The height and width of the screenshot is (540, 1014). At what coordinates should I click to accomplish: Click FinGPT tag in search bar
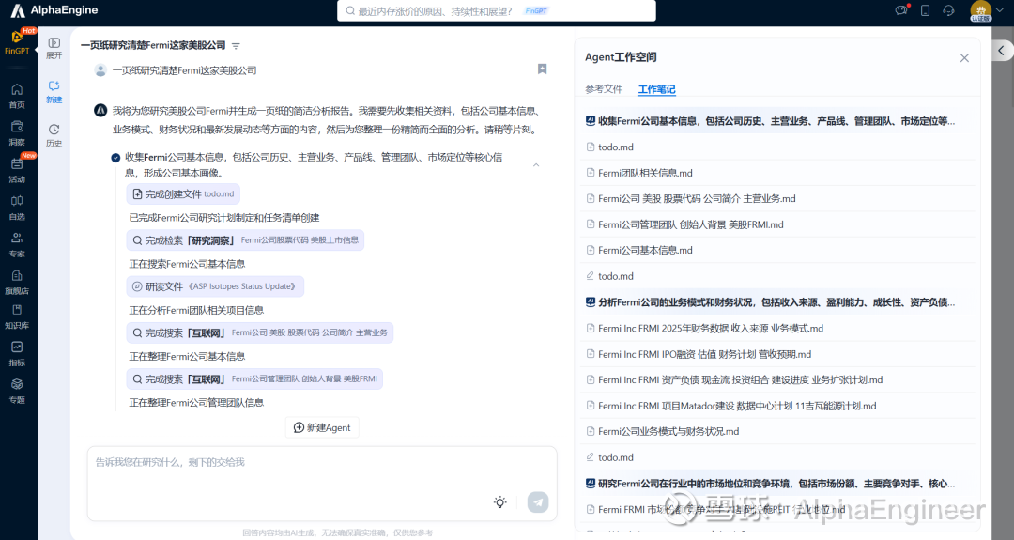(536, 11)
